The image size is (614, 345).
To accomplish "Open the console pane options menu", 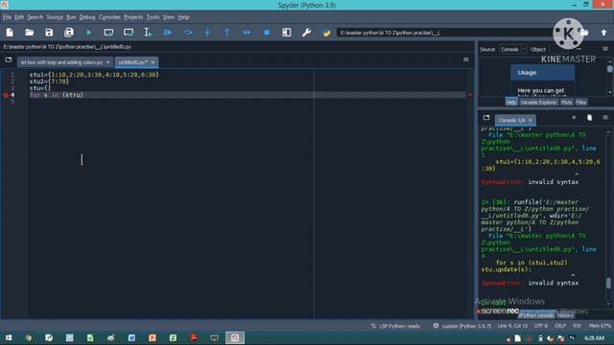I will click(x=605, y=117).
